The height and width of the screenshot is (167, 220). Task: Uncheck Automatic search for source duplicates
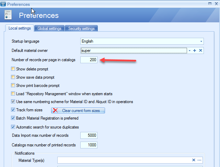click(13, 127)
